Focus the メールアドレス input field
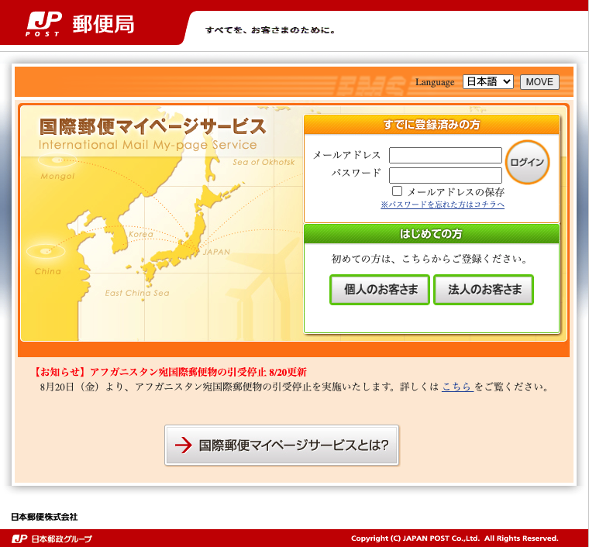589x547 pixels. pyautogui.click(x=446, y=155)
